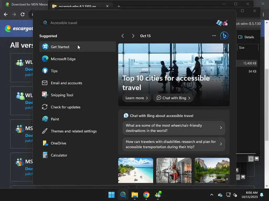Open File Explorer from taskbar

[x=135, y=195]
